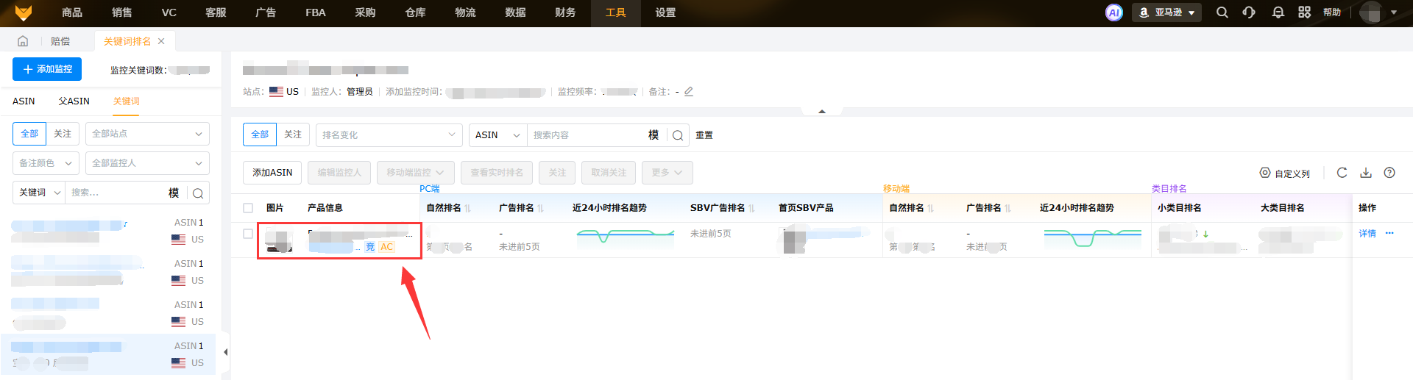The image size is (1413, 380).
Task: Open the FBA menu
Action: pos(316,12)
